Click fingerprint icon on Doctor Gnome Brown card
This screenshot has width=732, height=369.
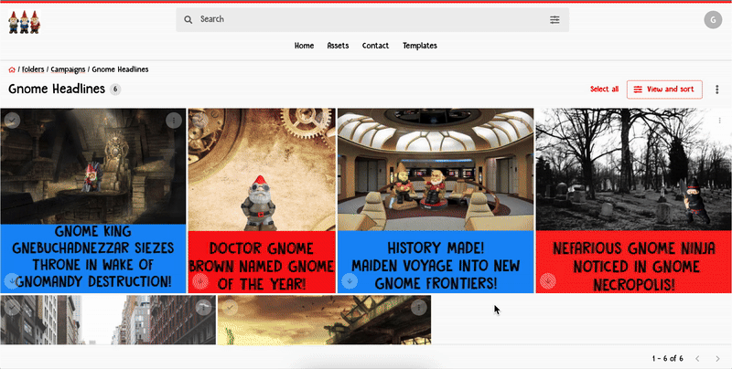[x=199, y=280]
